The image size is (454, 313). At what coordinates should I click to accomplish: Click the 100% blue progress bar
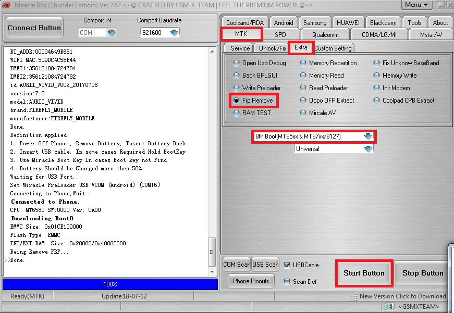110,284
